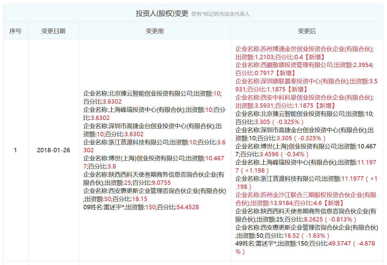Click the 变更日期 column header
The width and height of the screenshot is (387, 265).
point(54,31)
